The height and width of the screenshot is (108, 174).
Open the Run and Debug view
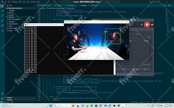point(2,21)
